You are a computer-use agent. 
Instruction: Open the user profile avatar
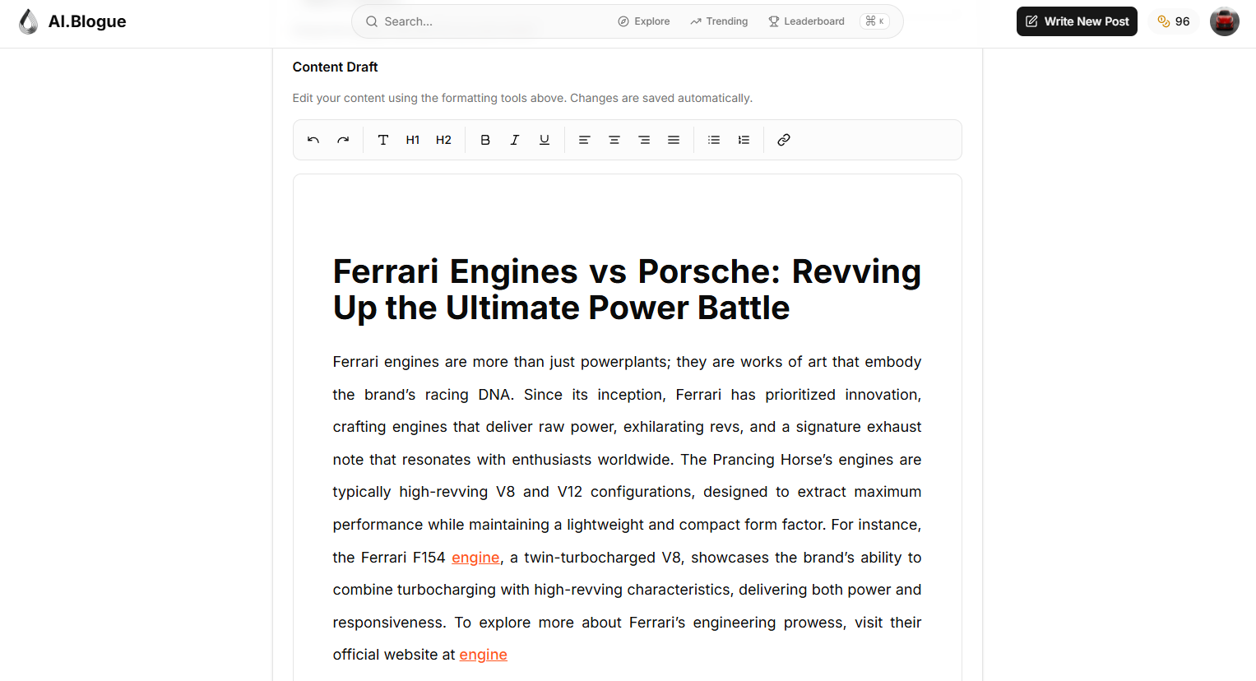click(x=1225, y=21)
